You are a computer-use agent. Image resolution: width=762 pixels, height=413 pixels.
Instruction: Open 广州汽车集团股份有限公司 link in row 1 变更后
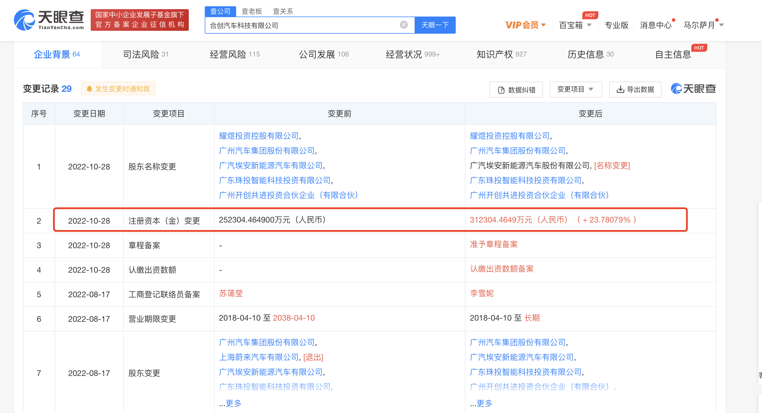[x=518, y=151]
